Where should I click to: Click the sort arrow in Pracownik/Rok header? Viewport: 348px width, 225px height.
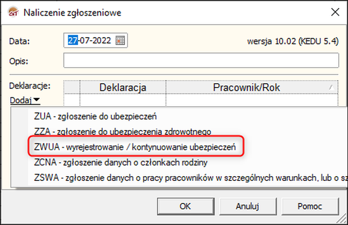point(331,88)
